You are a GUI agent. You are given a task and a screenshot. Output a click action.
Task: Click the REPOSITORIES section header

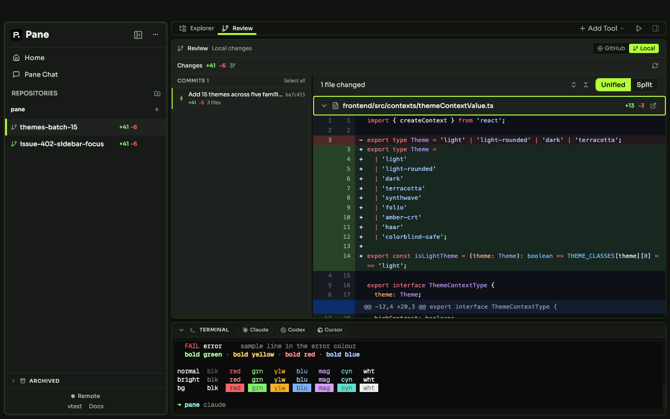click(x=35, y=93)
